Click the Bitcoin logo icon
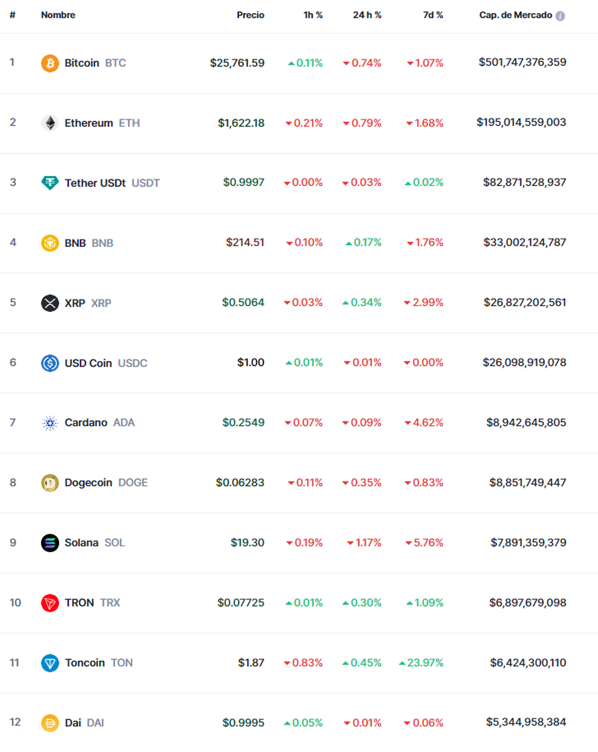 point(50,63)
